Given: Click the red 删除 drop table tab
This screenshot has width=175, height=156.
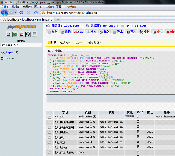Looking at the screenshot, I should coord(170,32).
